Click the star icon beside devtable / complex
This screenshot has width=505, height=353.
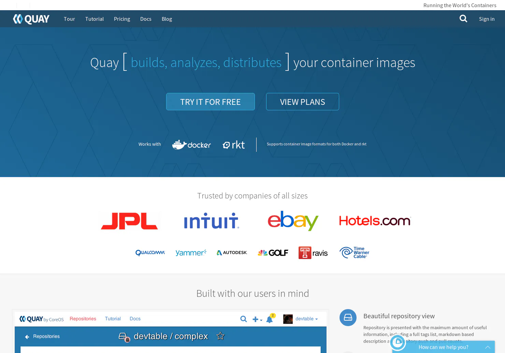tap(220, 336)
